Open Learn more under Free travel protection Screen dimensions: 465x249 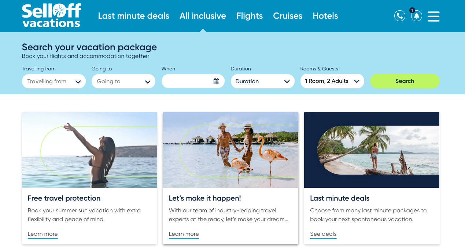[43, 234]
